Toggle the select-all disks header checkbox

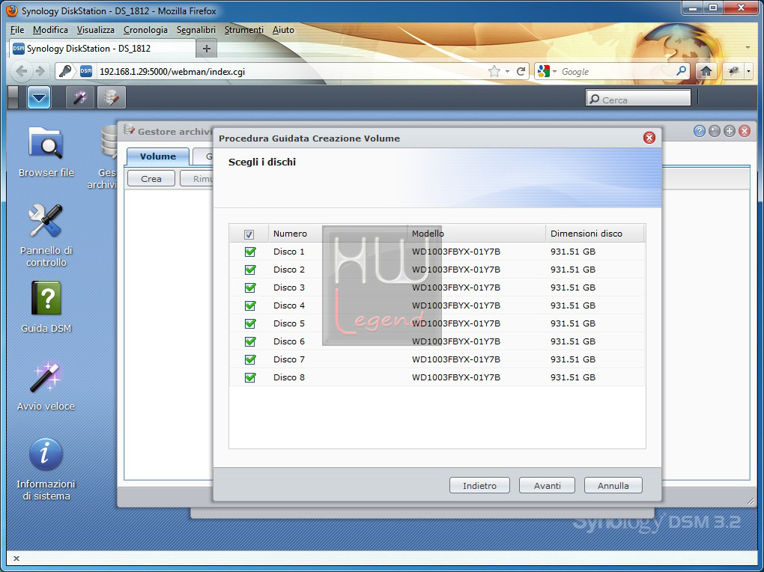249,234
